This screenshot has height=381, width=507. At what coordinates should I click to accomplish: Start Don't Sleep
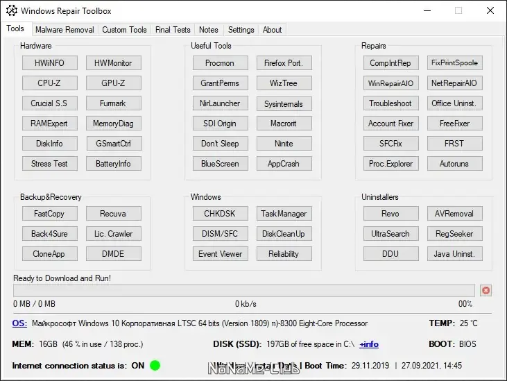click(221, 143)
